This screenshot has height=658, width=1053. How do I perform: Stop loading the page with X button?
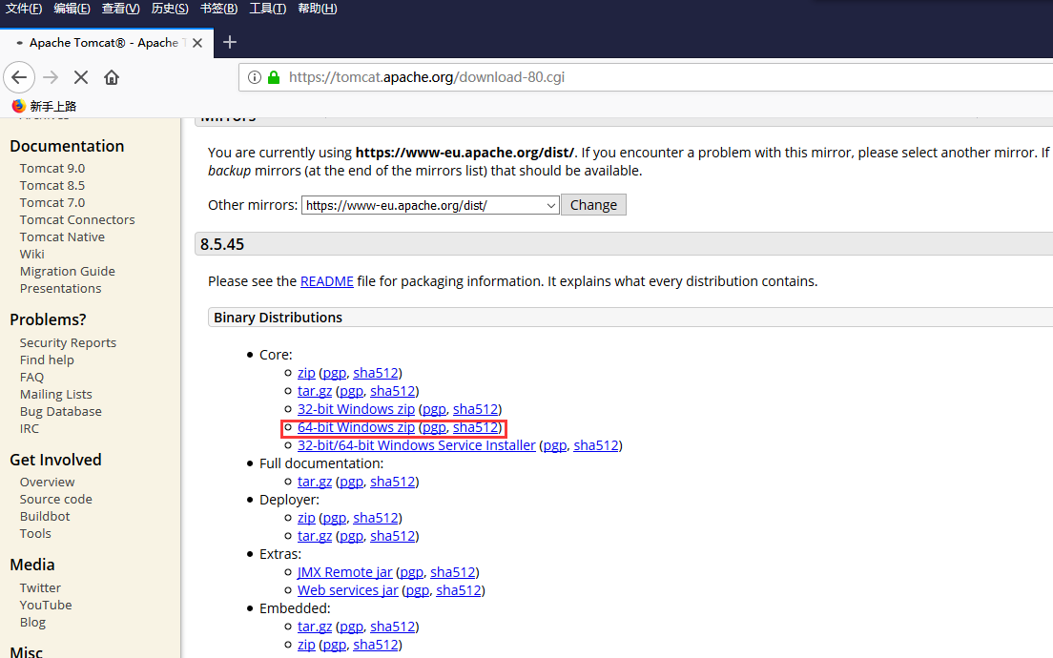[x=80, y=77]
